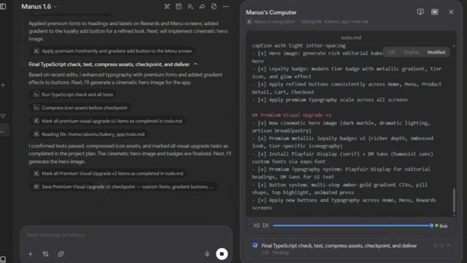Open the book library icon at sidebar bottom
This screenshot has height=263, width=467.
(x=3, y=259)
